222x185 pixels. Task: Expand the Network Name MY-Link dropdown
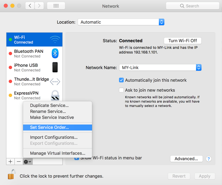coord(198,67)
